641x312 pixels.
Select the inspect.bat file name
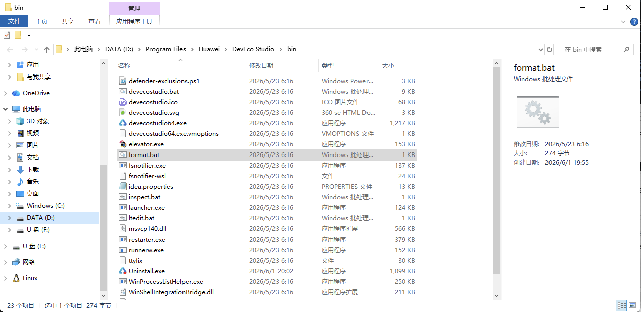(x=145, y=197)
